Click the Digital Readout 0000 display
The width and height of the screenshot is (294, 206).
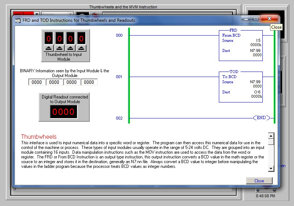64,112
